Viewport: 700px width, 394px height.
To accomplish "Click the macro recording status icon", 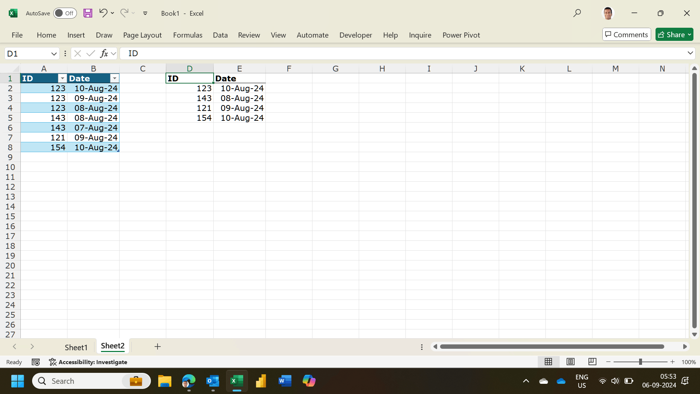I will (x=36, y=362).
